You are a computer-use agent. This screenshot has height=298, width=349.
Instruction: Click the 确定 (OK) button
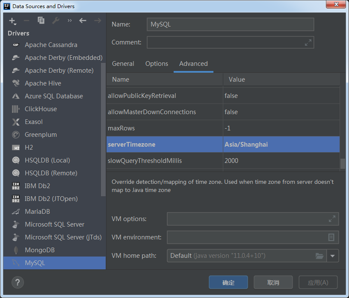[228, 283]
